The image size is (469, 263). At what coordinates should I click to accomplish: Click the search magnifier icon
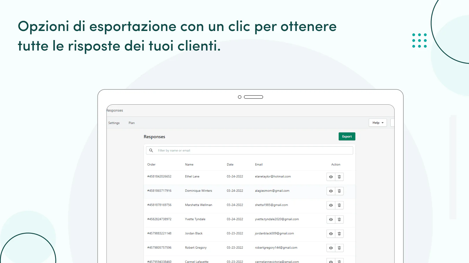click(151, 150)
